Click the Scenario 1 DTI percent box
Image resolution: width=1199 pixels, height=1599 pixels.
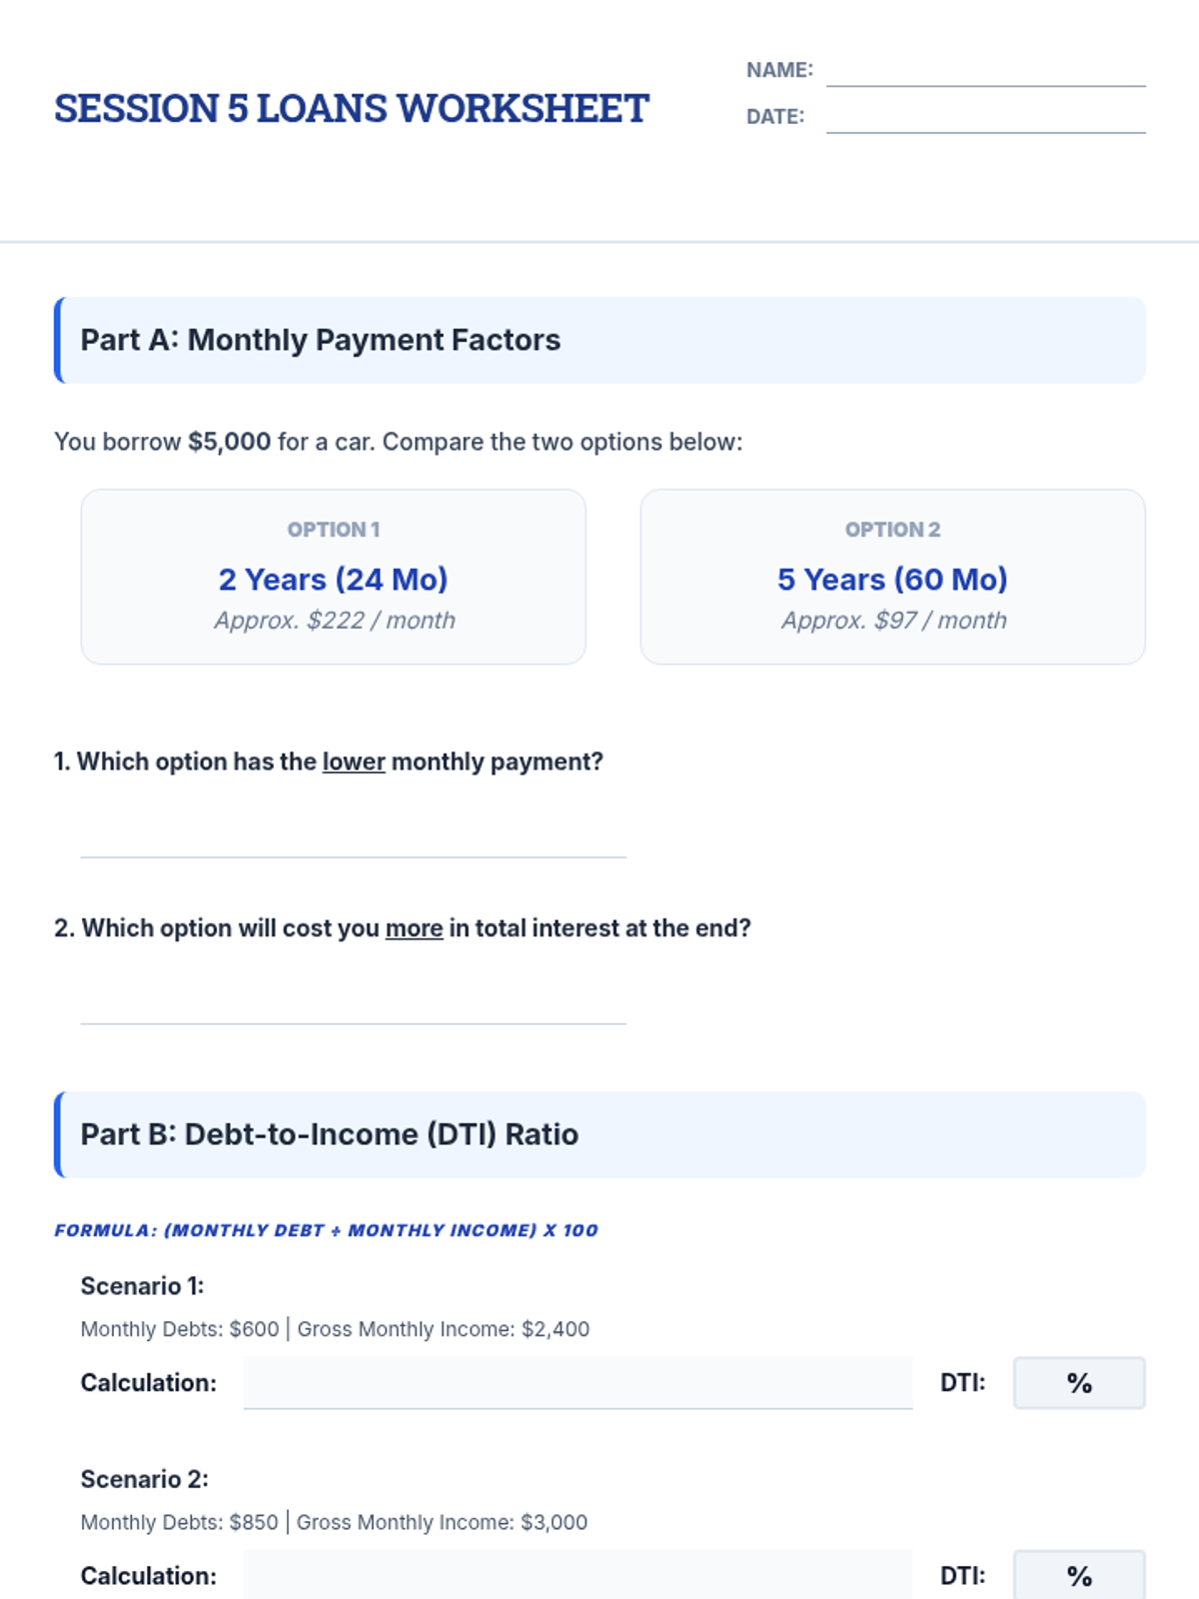1079,1383
